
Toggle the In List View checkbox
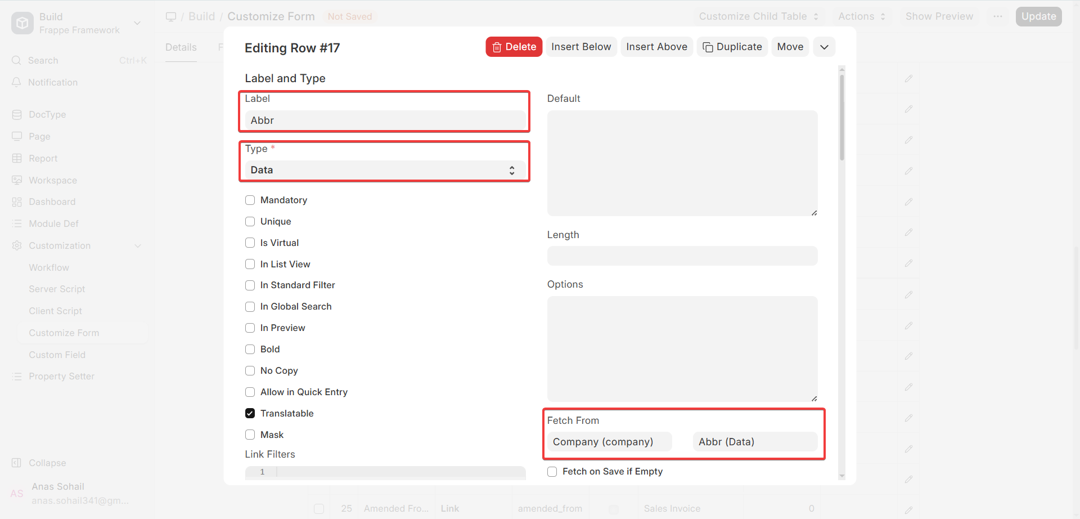250,264
